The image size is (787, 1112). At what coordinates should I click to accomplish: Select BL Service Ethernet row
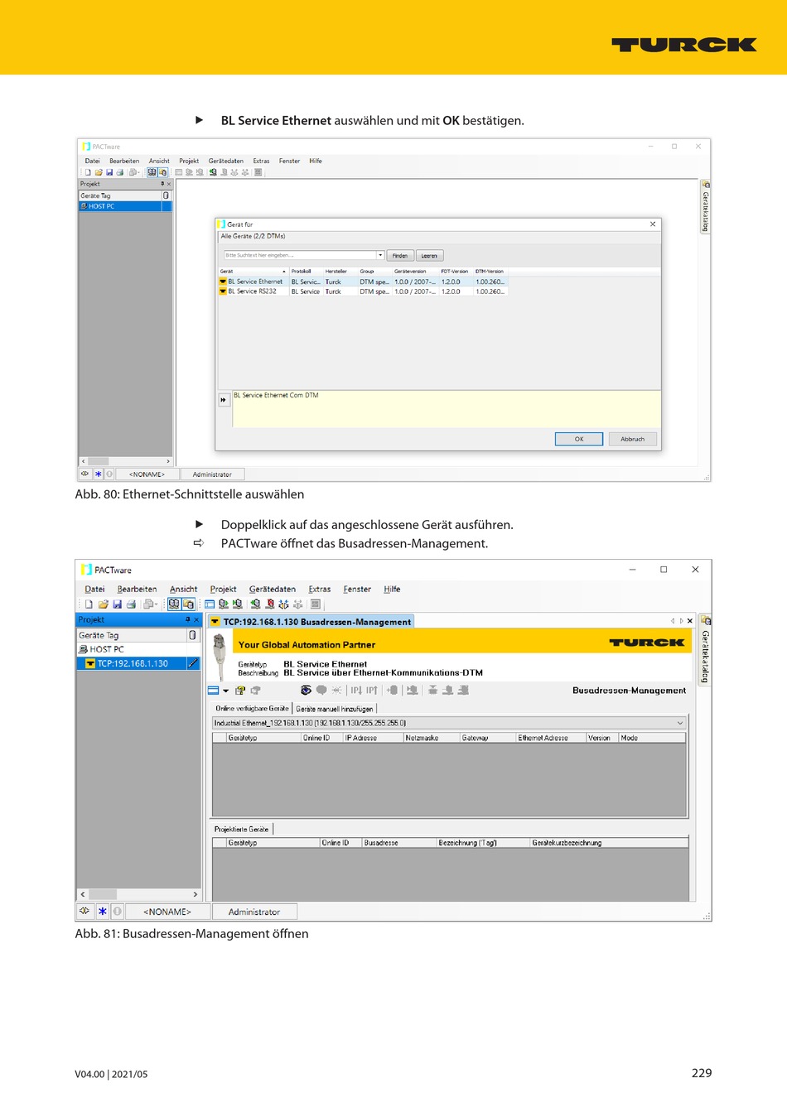363,282
